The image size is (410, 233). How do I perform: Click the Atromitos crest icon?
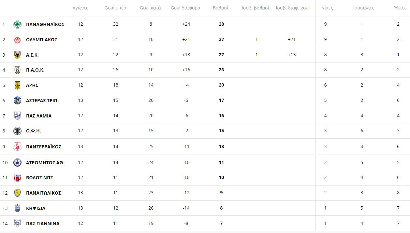coord(17,162)
